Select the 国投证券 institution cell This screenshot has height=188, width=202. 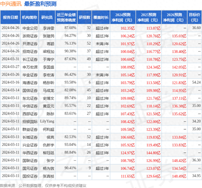click(x=30, y=176)
